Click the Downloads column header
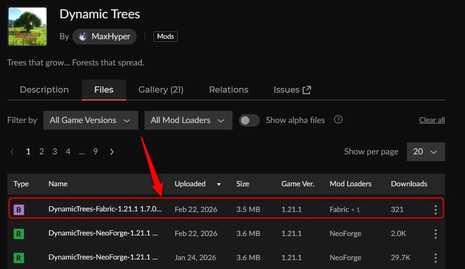465x269 pixels. pos(409,184)
